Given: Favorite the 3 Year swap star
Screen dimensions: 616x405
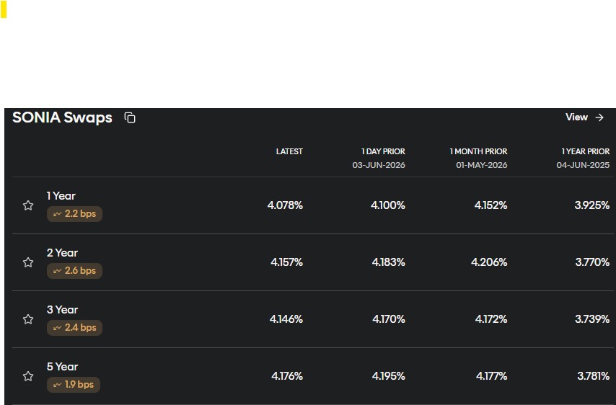Looking at the screenshot, I should (x=28, y=319).
